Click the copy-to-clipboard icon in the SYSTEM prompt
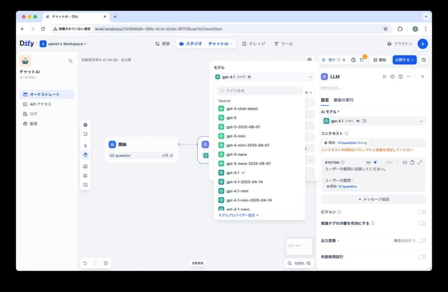The image size is (448, 292). click(412, 162)
